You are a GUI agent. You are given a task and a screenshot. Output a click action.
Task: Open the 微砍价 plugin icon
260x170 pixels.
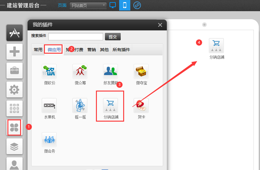coord(49,71)
